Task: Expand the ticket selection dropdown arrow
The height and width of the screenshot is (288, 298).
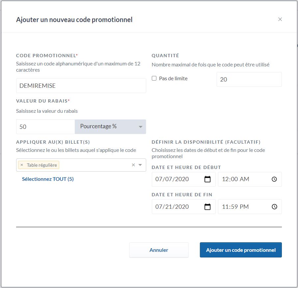Action: click(x=140, y=165)
